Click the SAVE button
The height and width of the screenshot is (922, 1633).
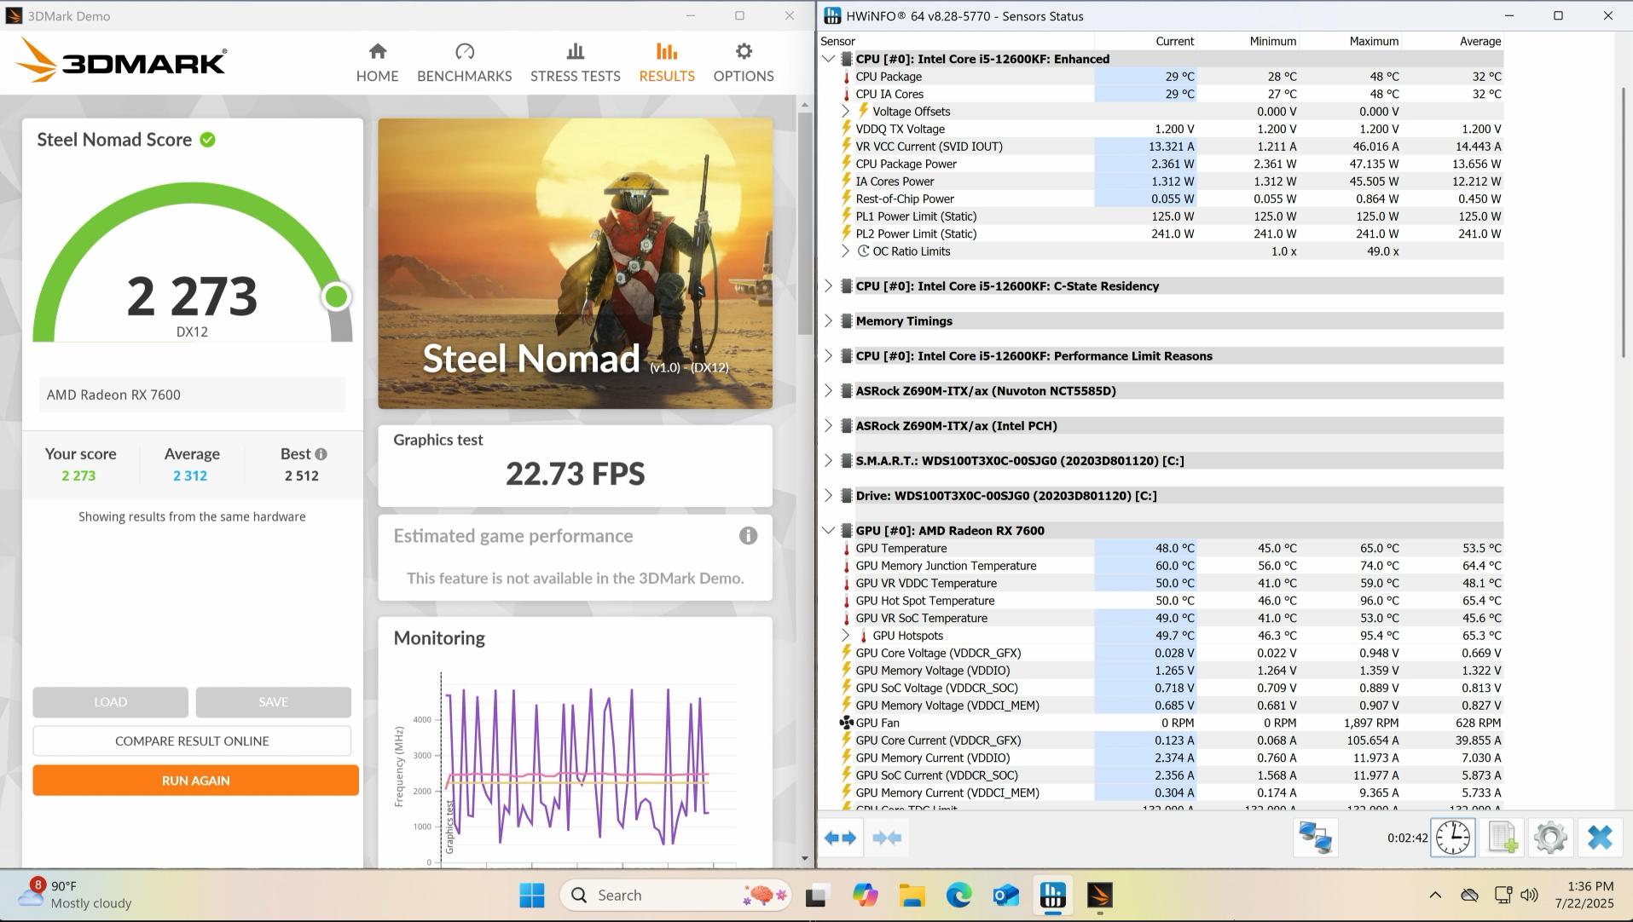coord(273,702)
